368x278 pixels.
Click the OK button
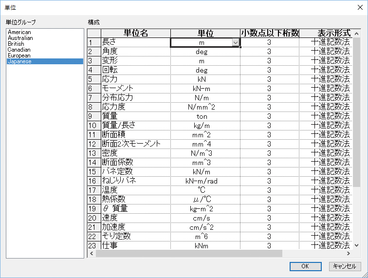pos(306,266)
